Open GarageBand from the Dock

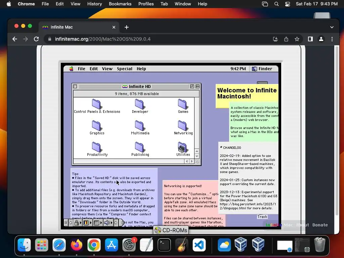182,245
